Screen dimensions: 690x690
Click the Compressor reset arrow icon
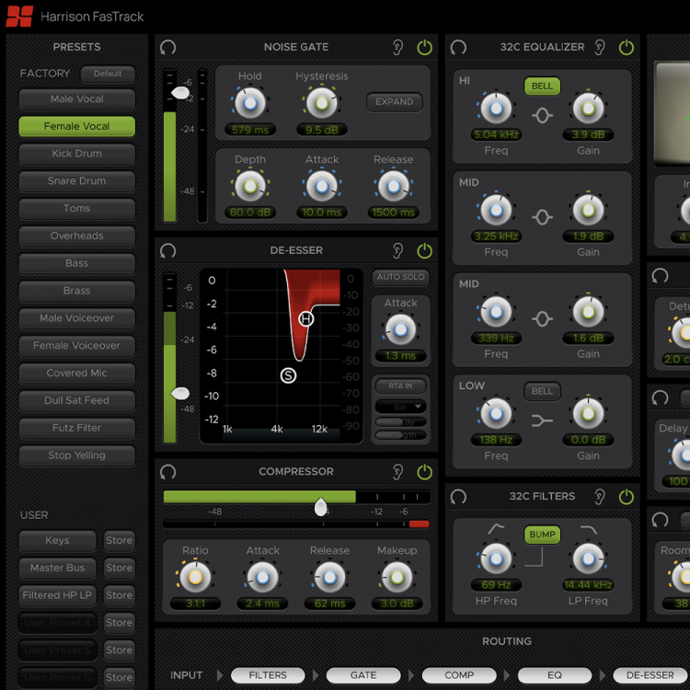pos(167,472)
